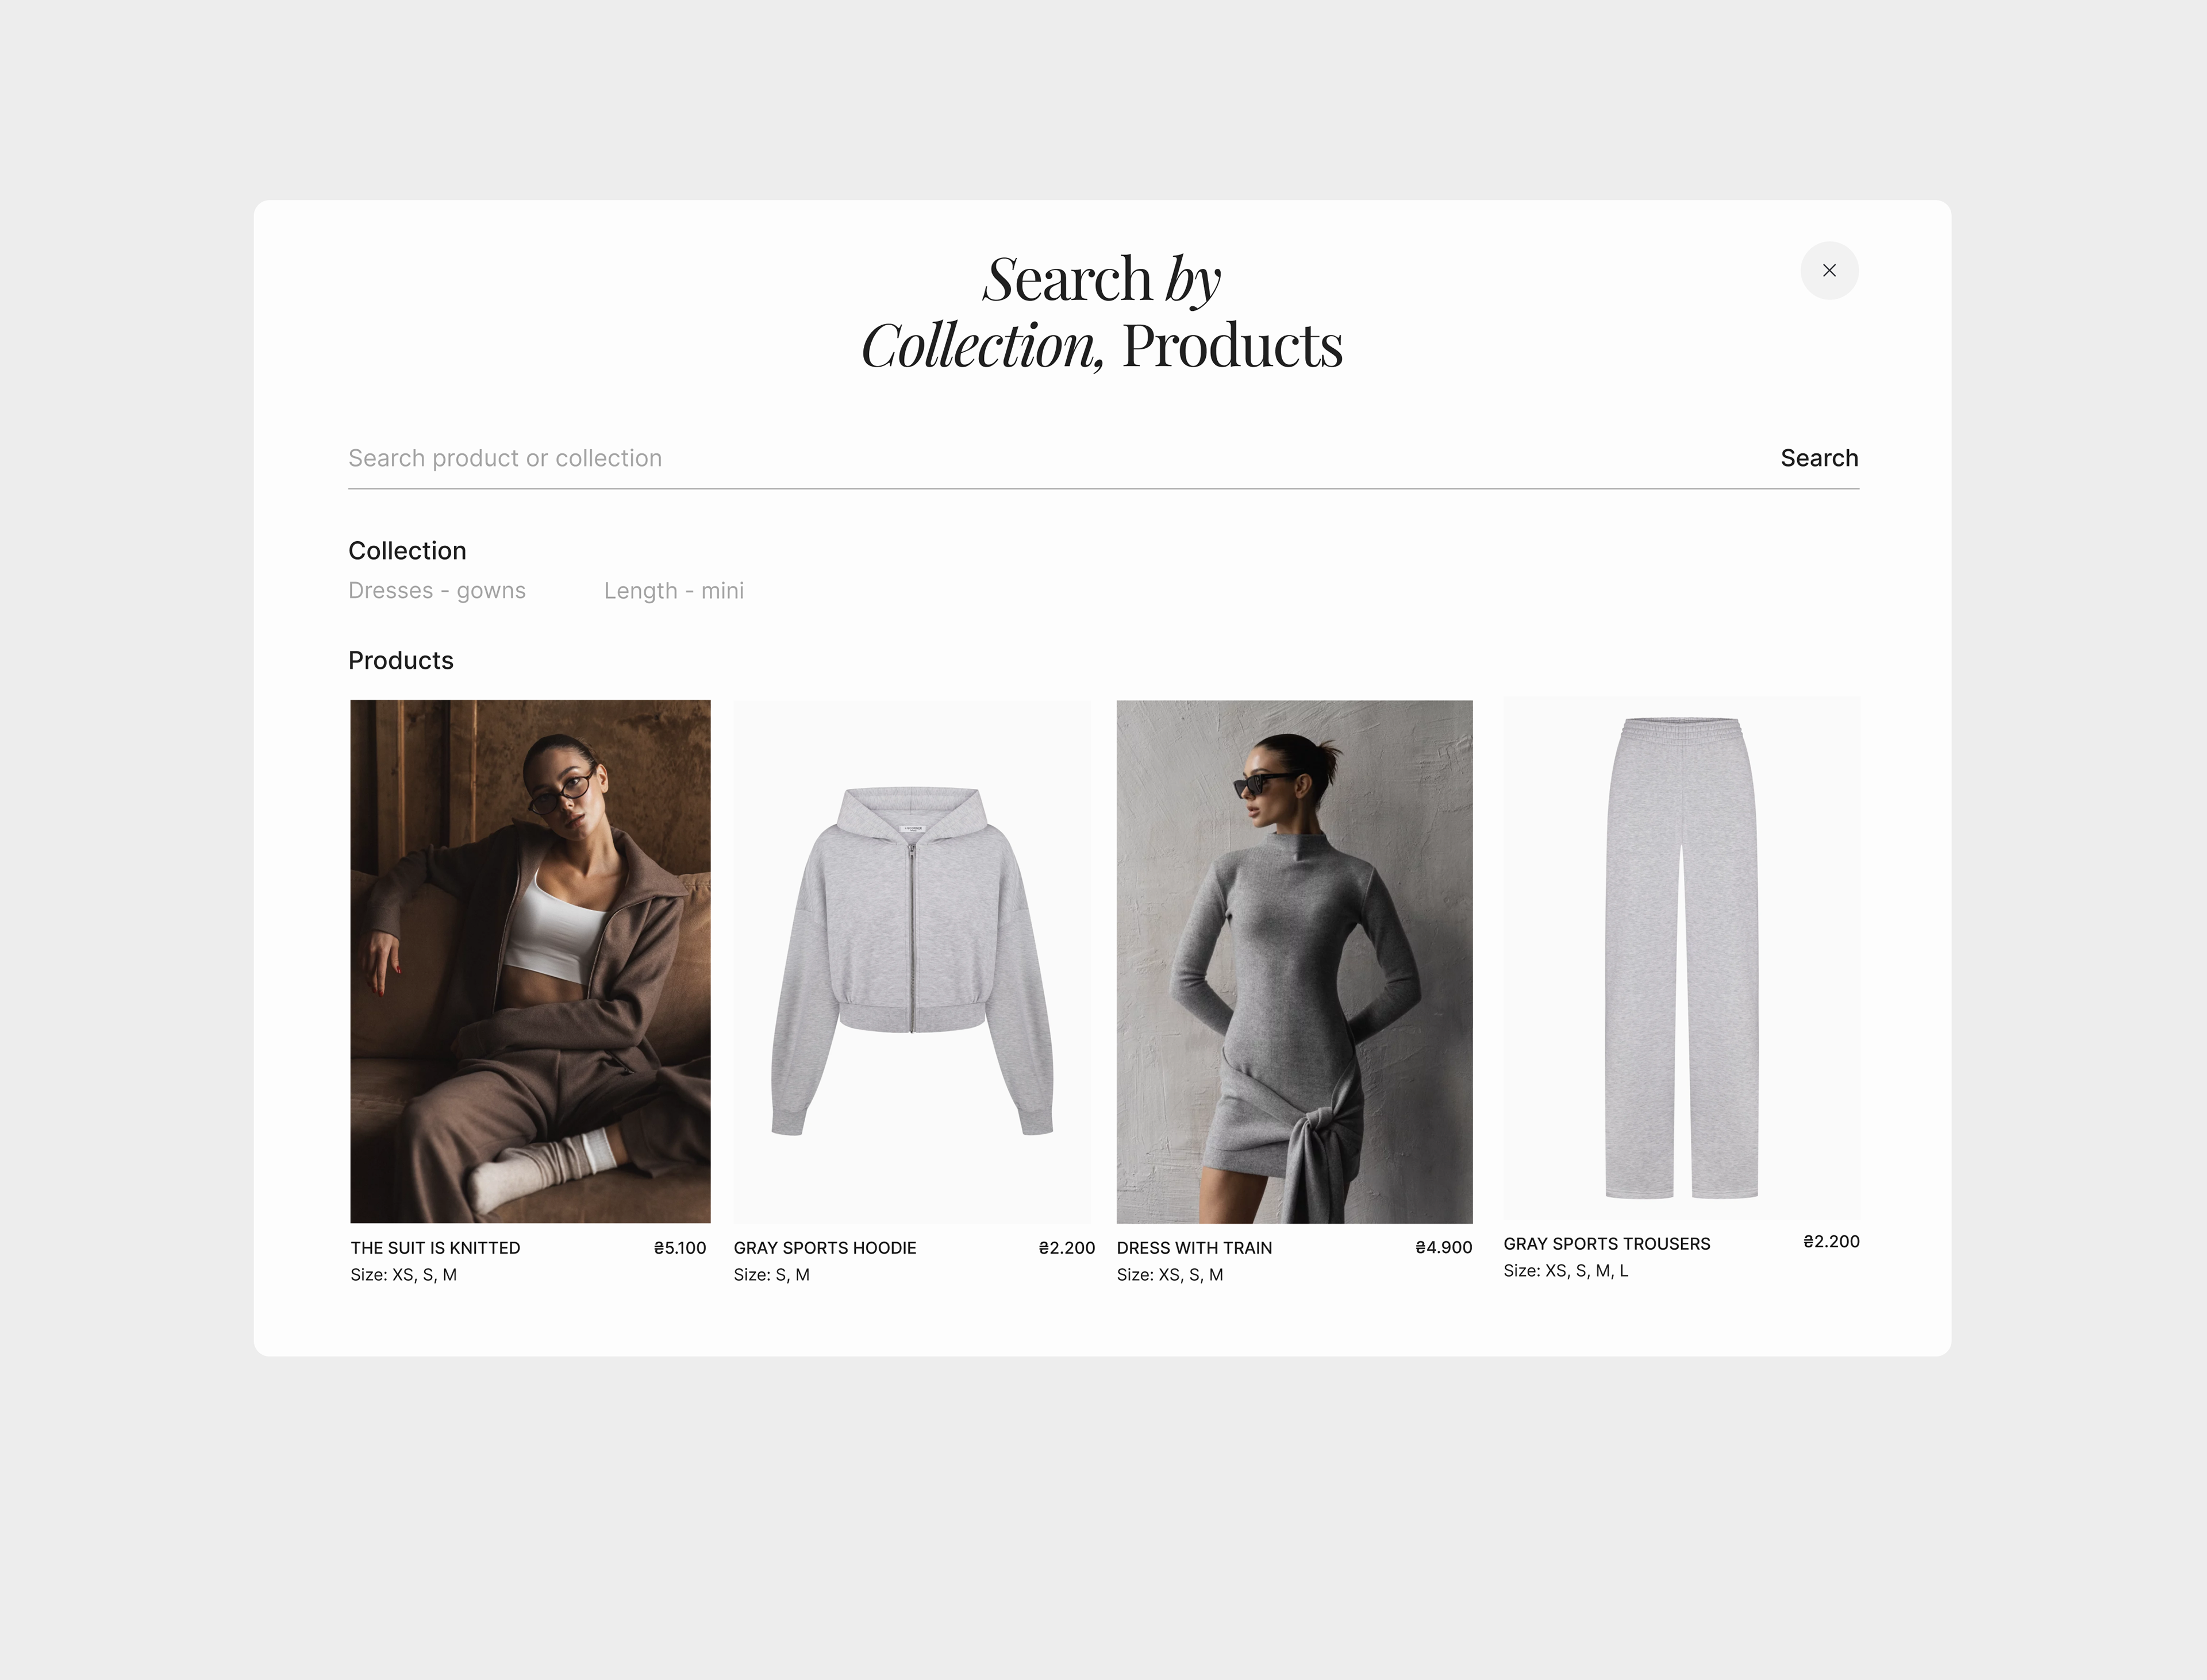This screenshot has width=2207, height=1680.
Task: Click the Products section heading
Action: (x=400, y=661)
